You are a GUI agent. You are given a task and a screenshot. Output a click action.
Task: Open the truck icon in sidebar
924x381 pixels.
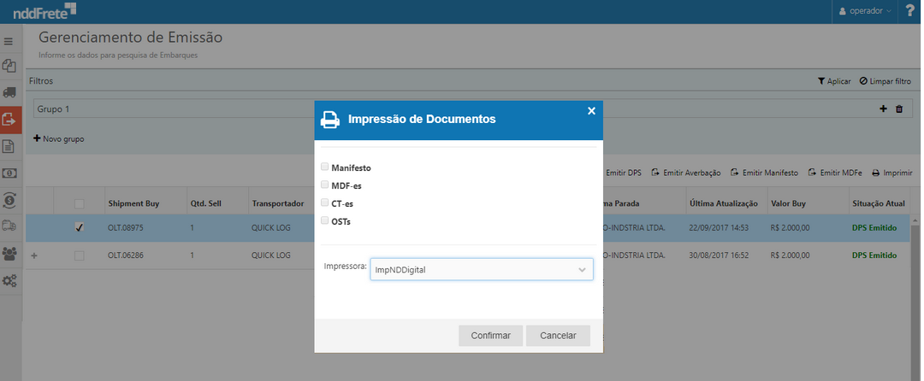9,92
